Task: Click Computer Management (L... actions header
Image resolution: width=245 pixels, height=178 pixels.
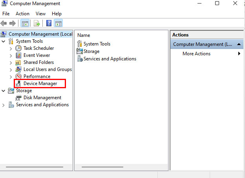Action: (207, 44)
